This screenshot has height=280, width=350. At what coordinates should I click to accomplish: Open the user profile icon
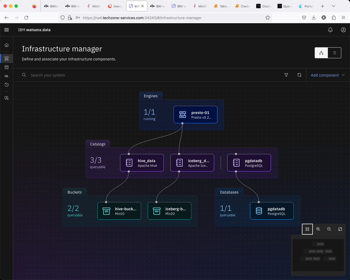(x=343, y=30)
